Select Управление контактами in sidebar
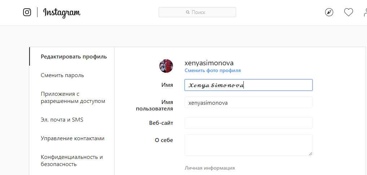 click(x=72, y=138)
